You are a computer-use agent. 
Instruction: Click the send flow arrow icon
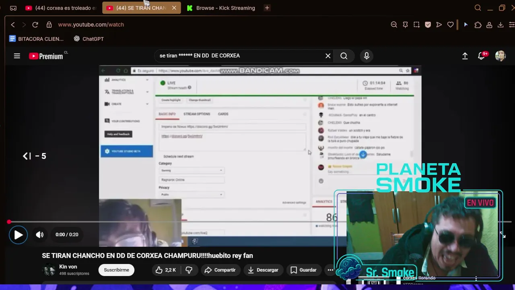coord(439,25)
